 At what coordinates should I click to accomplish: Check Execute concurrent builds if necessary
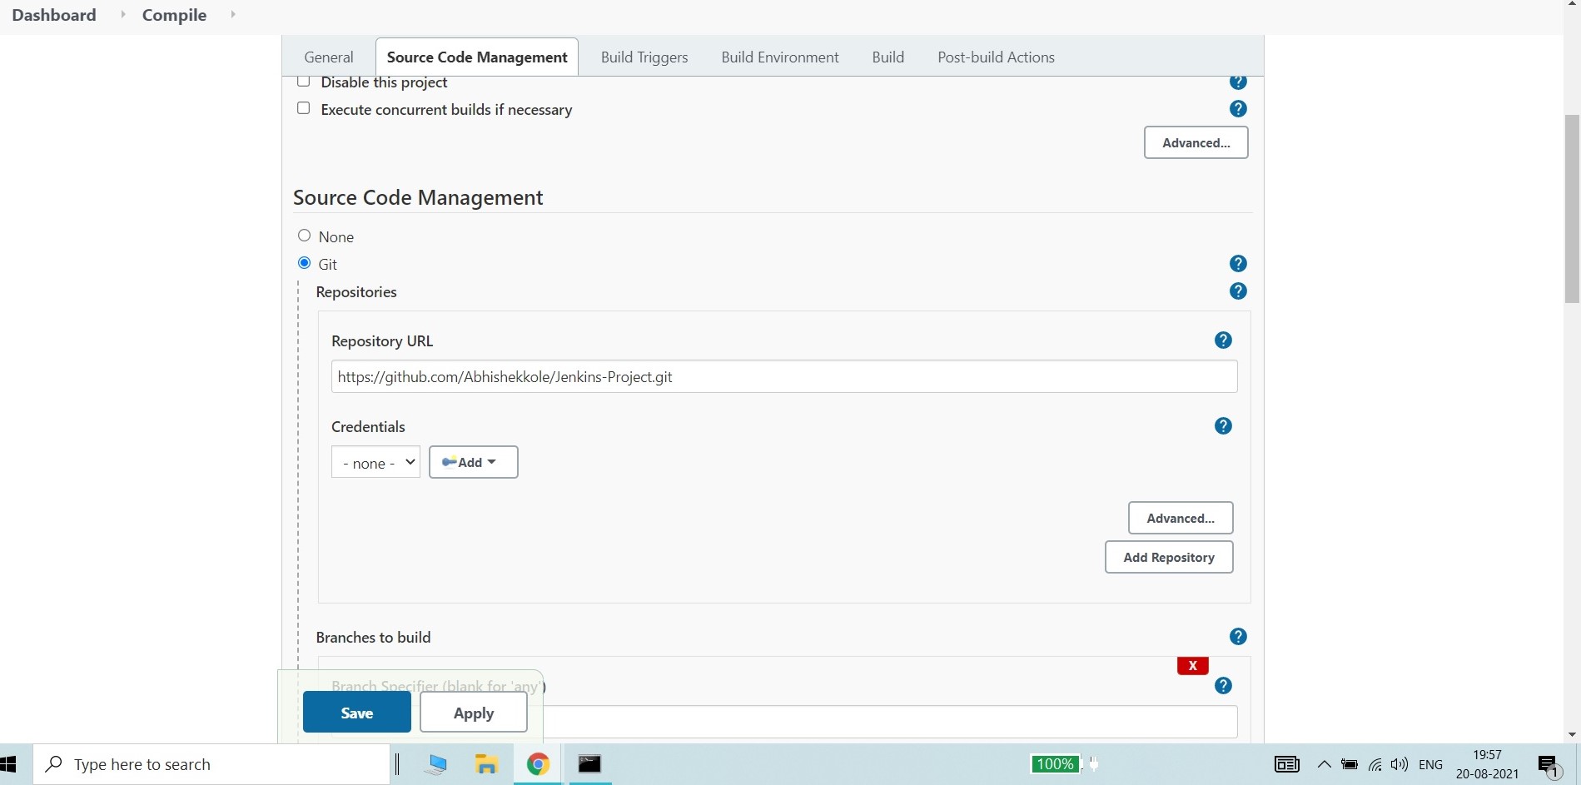tap(303, 108)
